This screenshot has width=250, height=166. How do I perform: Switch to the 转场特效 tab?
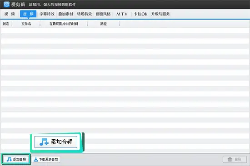click(x=85, y=14)
